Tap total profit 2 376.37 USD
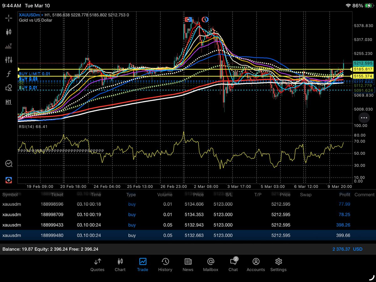 coord(347,249)
